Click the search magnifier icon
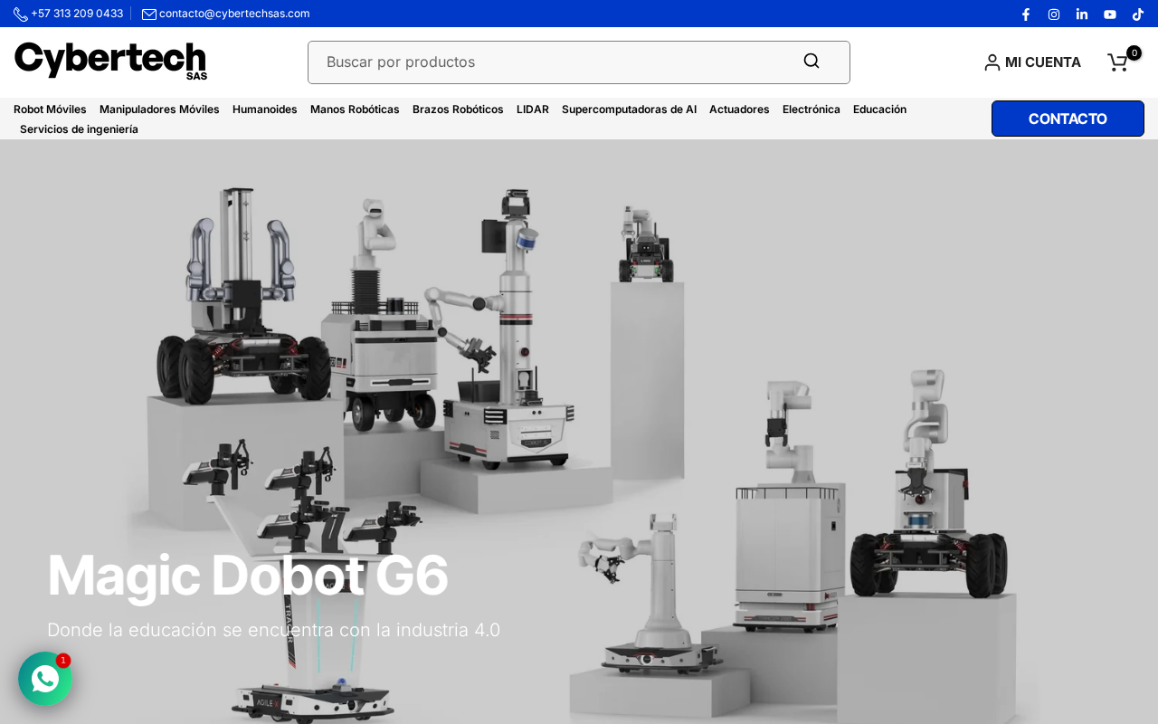The width and height of the screenshot is (1158, 724). [x=812, y=62]
